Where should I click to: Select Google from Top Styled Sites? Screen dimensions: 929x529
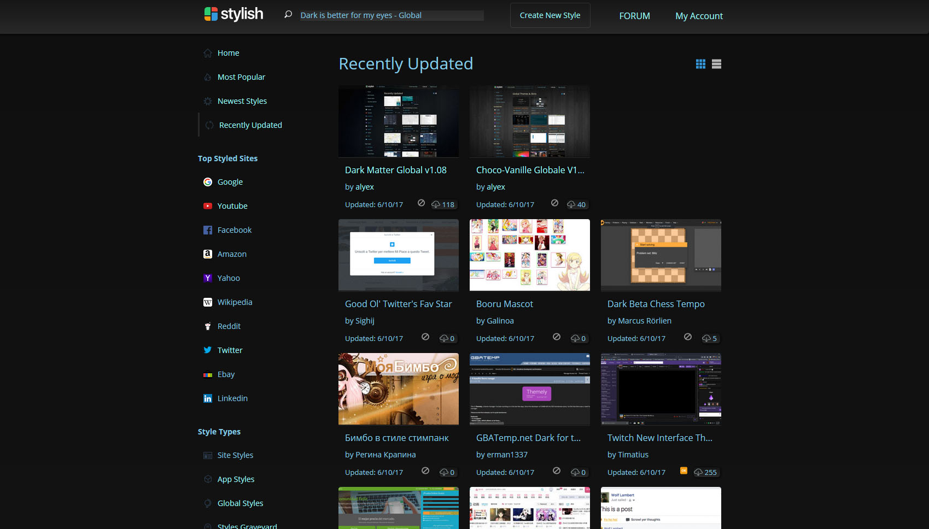(230, 181)
